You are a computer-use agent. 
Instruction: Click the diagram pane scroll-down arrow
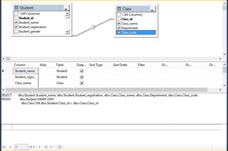224,54
